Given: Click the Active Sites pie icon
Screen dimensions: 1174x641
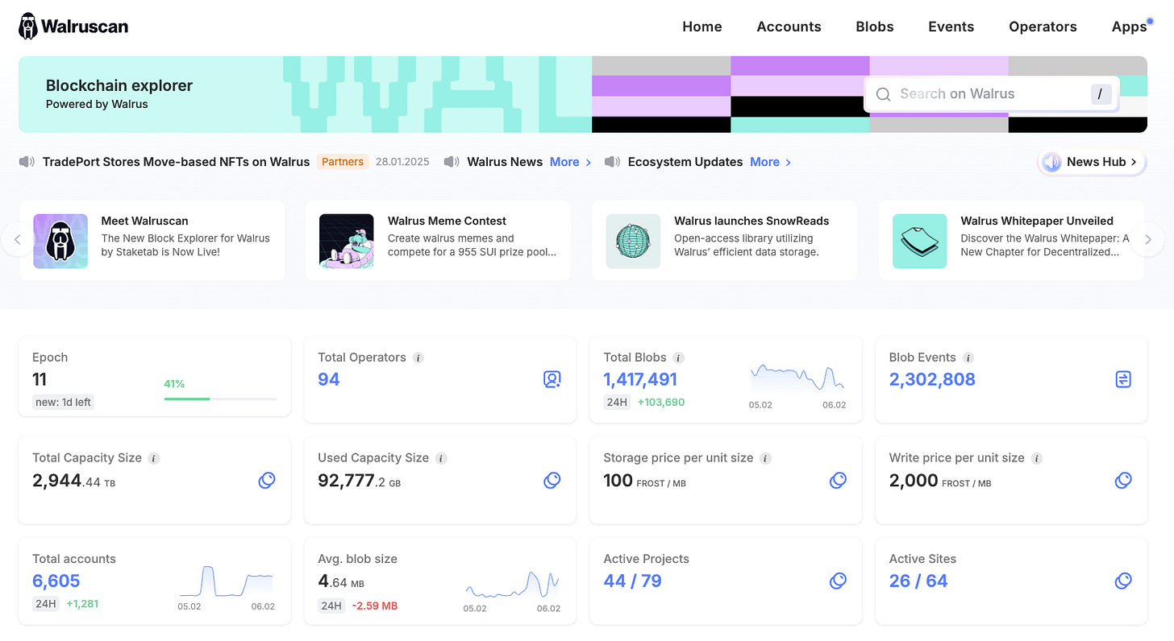Looking at the screenshot, I should [1123, 581].
